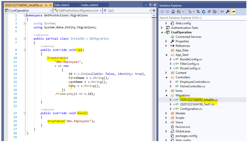
Task: Select Configuration.cs in Migrations folder
Action: click(x=191, y=109)
